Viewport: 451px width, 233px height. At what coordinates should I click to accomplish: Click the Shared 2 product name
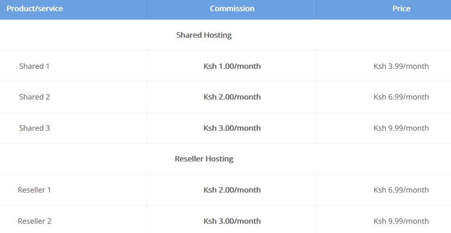(x=34, y=97)
